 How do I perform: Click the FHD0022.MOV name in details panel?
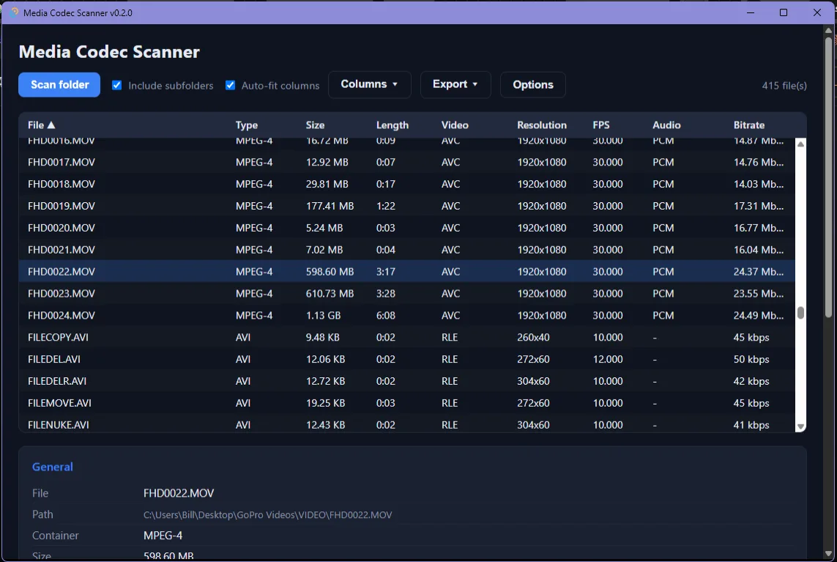click(x=178, y=493)
